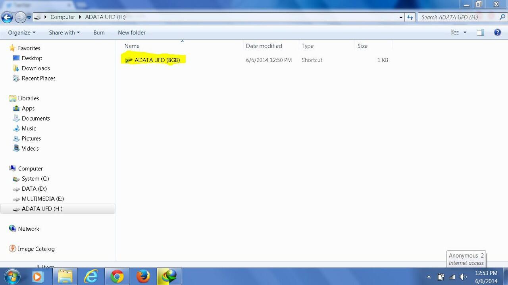Open the Pictures library

(x=31, y=139)
